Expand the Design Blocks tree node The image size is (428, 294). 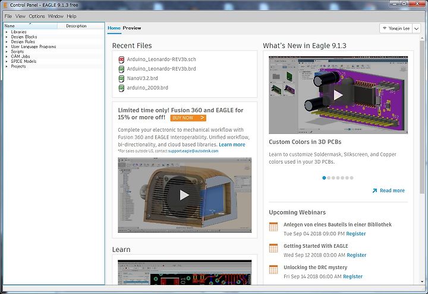coord(7,37)
